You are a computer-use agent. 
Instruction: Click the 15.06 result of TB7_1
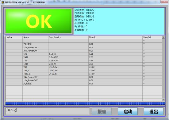click(x=92, y=71)
